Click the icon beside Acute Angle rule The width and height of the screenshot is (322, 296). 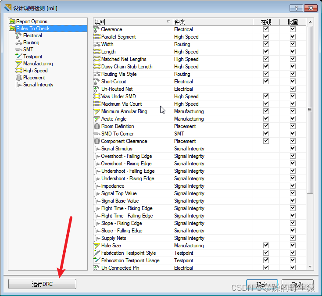[x=97, y=119]
